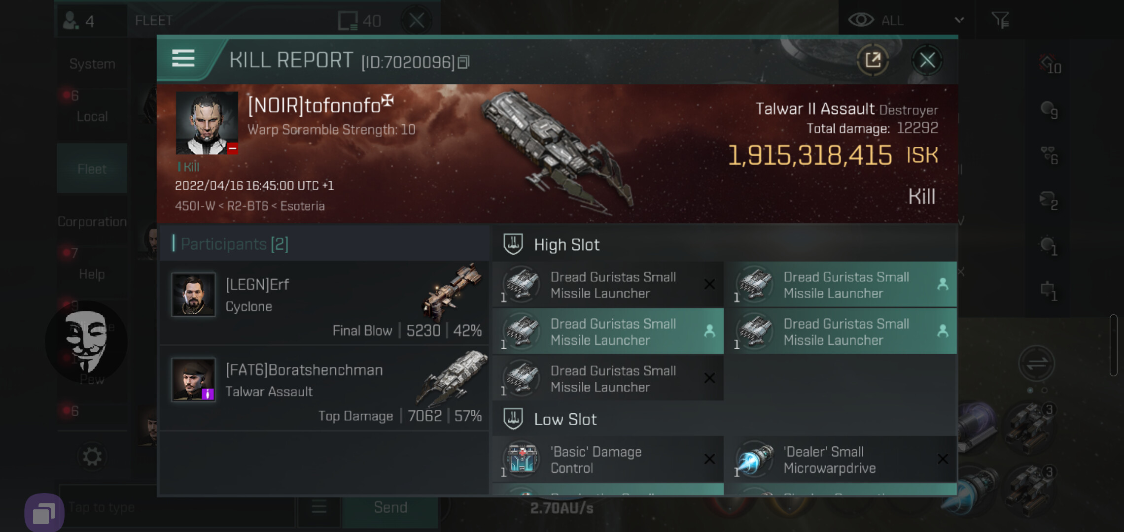
Task: Open the [LEGN]Erf participant entry
Action: pos(324,302)
